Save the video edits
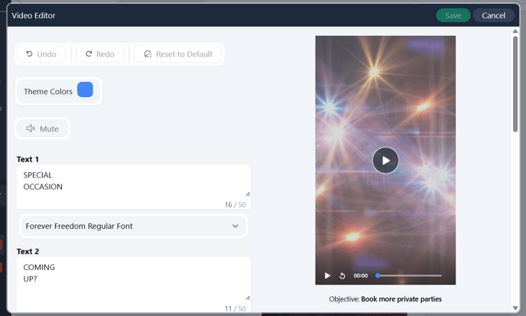This screenshot has height=316, width=526. 453,15
